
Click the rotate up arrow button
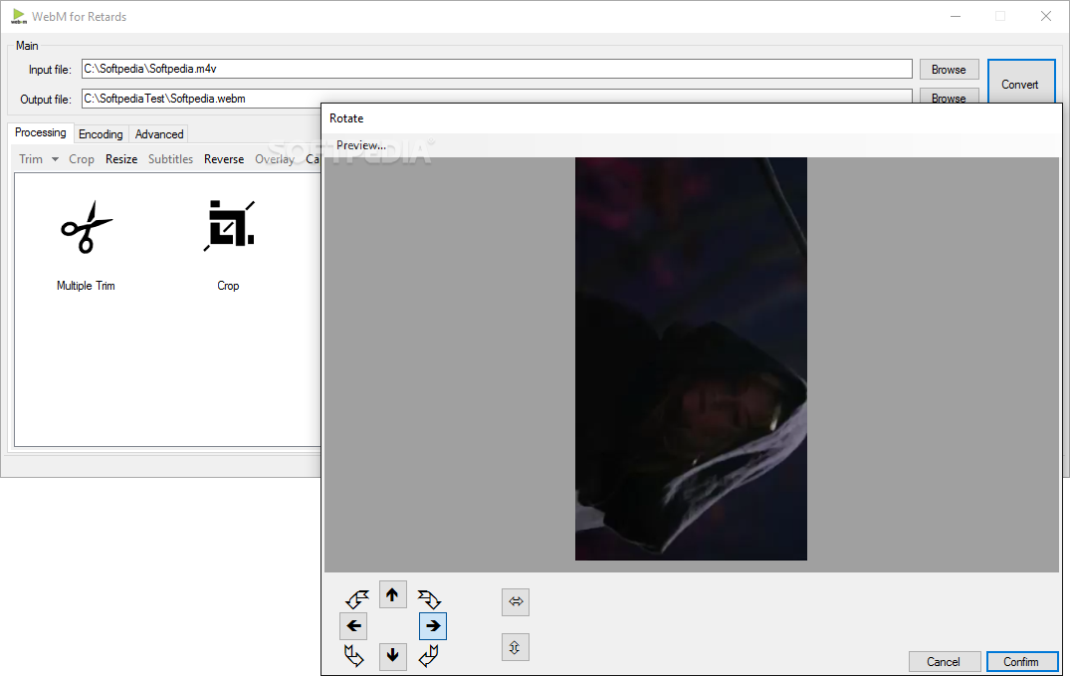[x=392, y=594]
